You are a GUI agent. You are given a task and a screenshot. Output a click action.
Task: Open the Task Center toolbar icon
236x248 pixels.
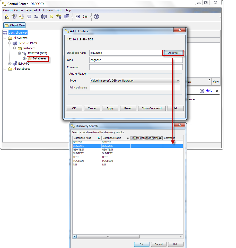coord(36,16)
